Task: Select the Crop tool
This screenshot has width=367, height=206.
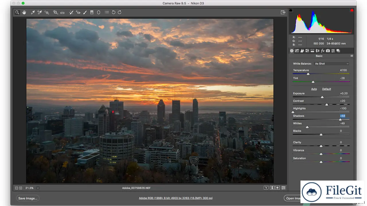Action: pos(55,12)
